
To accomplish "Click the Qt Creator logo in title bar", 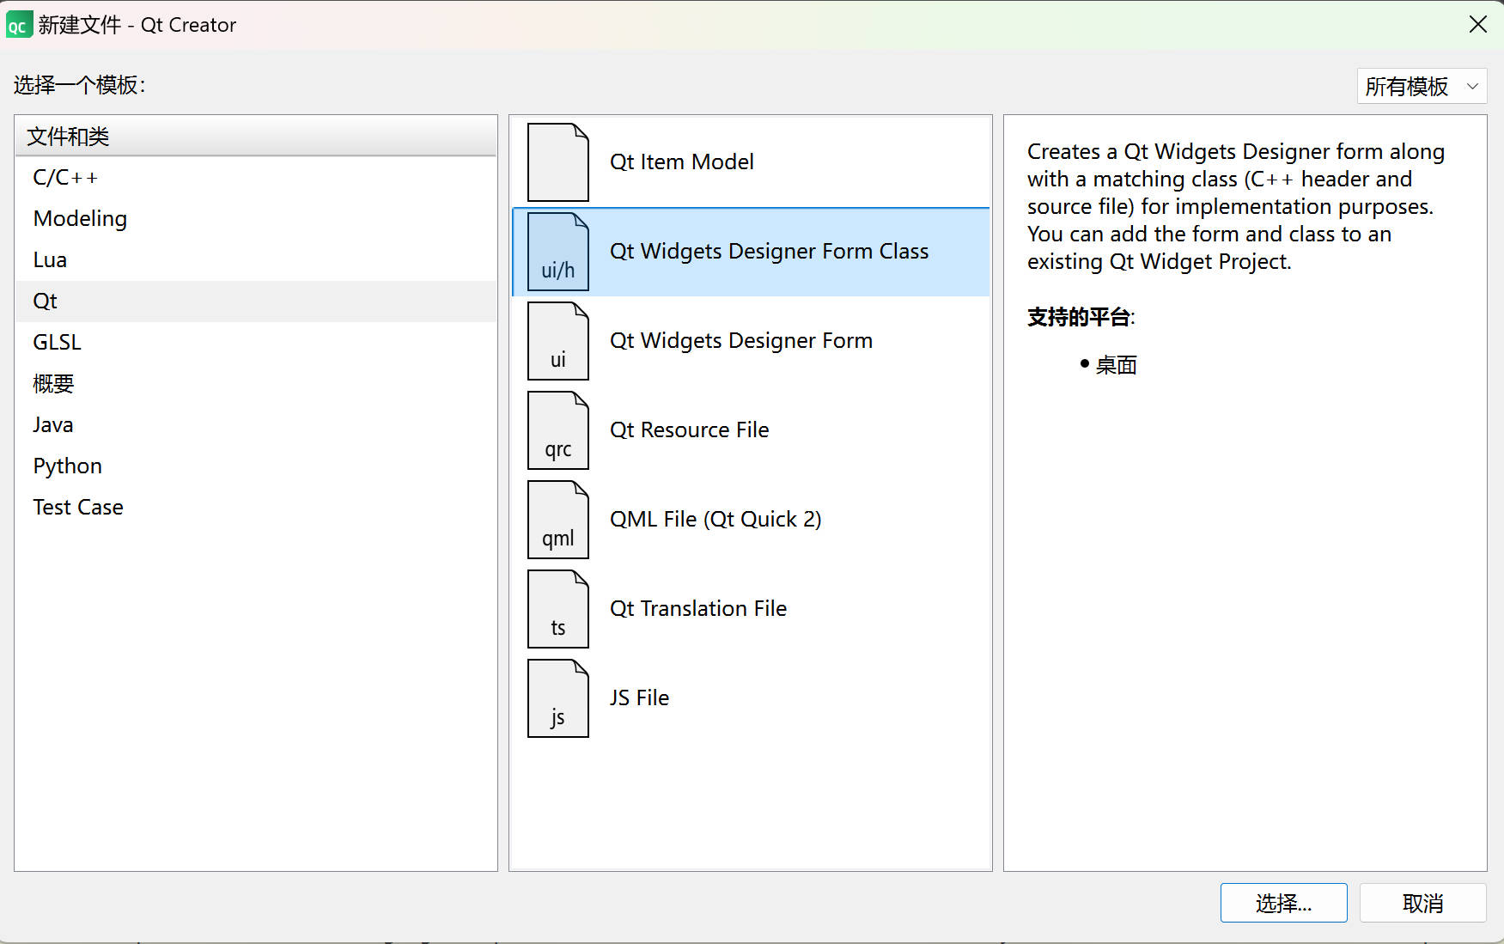I will coord(19,25).
